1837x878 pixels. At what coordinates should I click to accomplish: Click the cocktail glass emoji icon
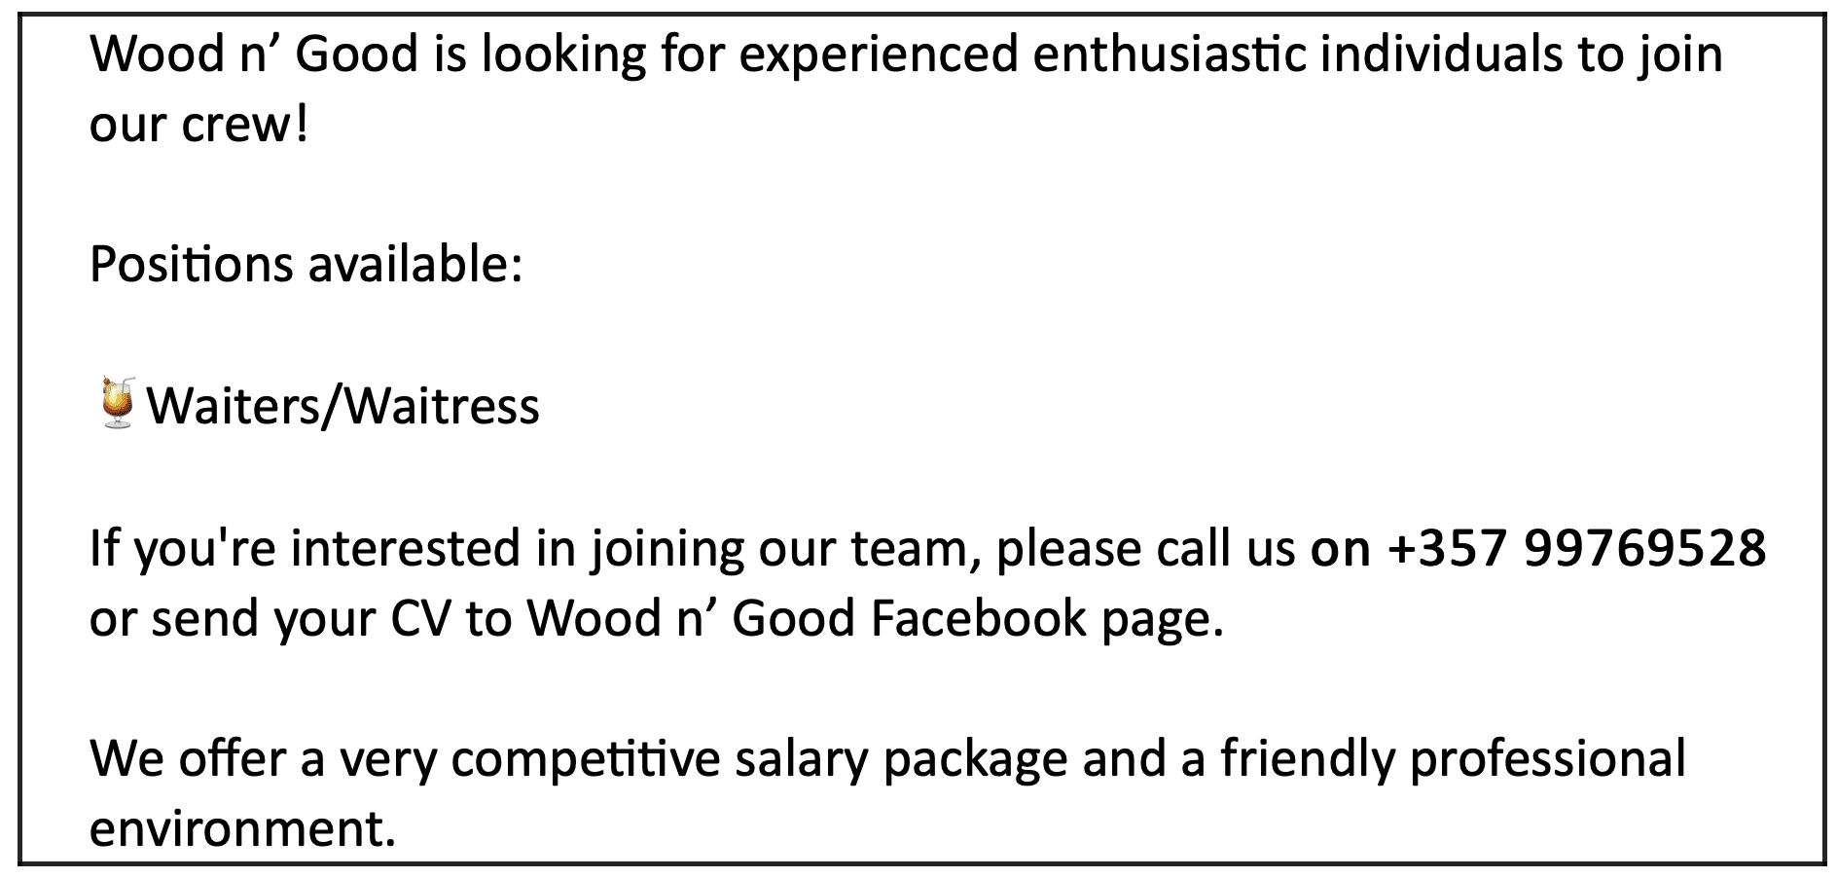[x=118, y=404]
